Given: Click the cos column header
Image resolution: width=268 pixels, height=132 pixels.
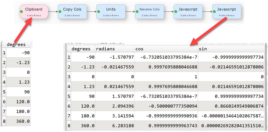Looking at the screenshot, I should [166, 49].
